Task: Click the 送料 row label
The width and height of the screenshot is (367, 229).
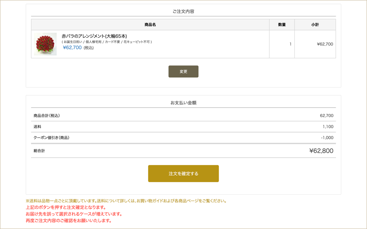Action: (x=37, y=127)
